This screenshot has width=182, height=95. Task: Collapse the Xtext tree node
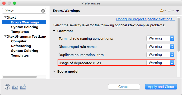(5, 17)
